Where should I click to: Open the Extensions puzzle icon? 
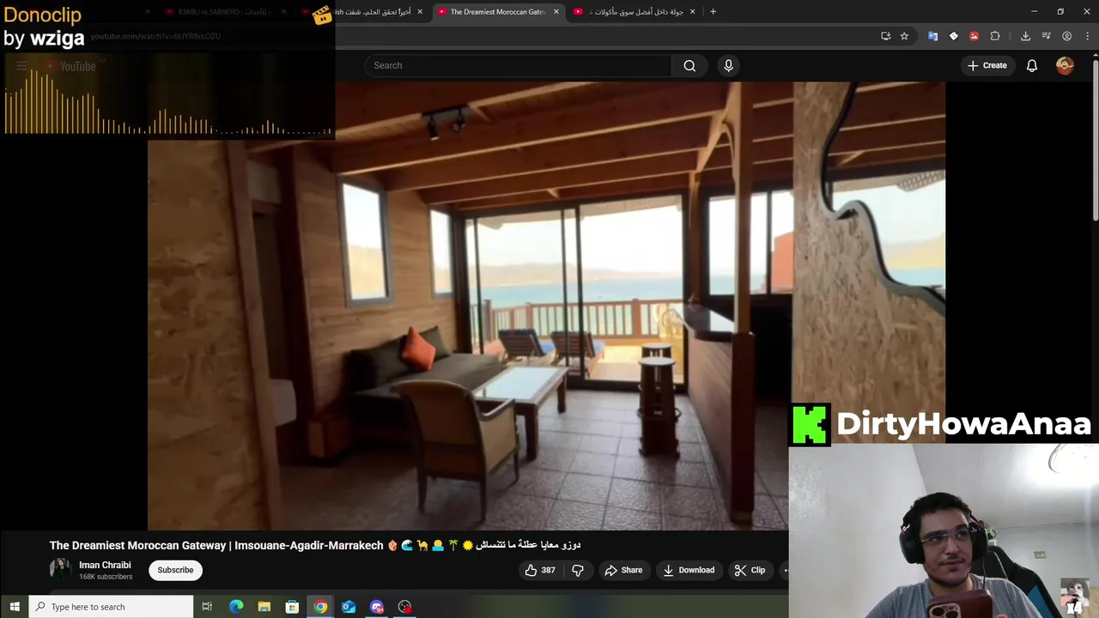click(995, 36)
